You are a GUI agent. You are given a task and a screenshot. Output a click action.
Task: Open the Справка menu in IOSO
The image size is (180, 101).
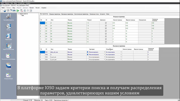click(x=44, y=8)
